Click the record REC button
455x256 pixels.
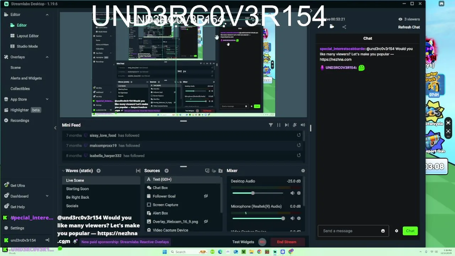(x=262, y=242)
